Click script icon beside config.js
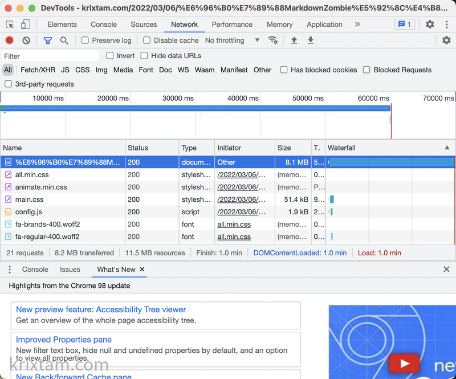Screen dimensions: 456x379 tap(9, 212)
